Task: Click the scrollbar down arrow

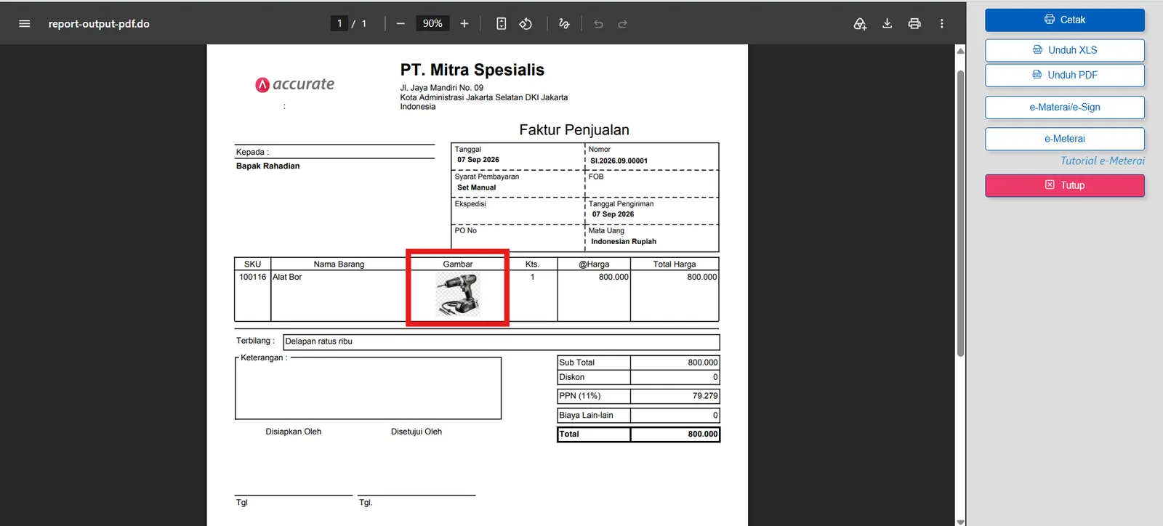Action: [960, 521]
